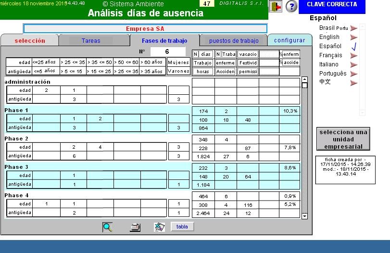The image size is (390, 253).
Task: Click the Varones header
Action: tap(178, 71)
